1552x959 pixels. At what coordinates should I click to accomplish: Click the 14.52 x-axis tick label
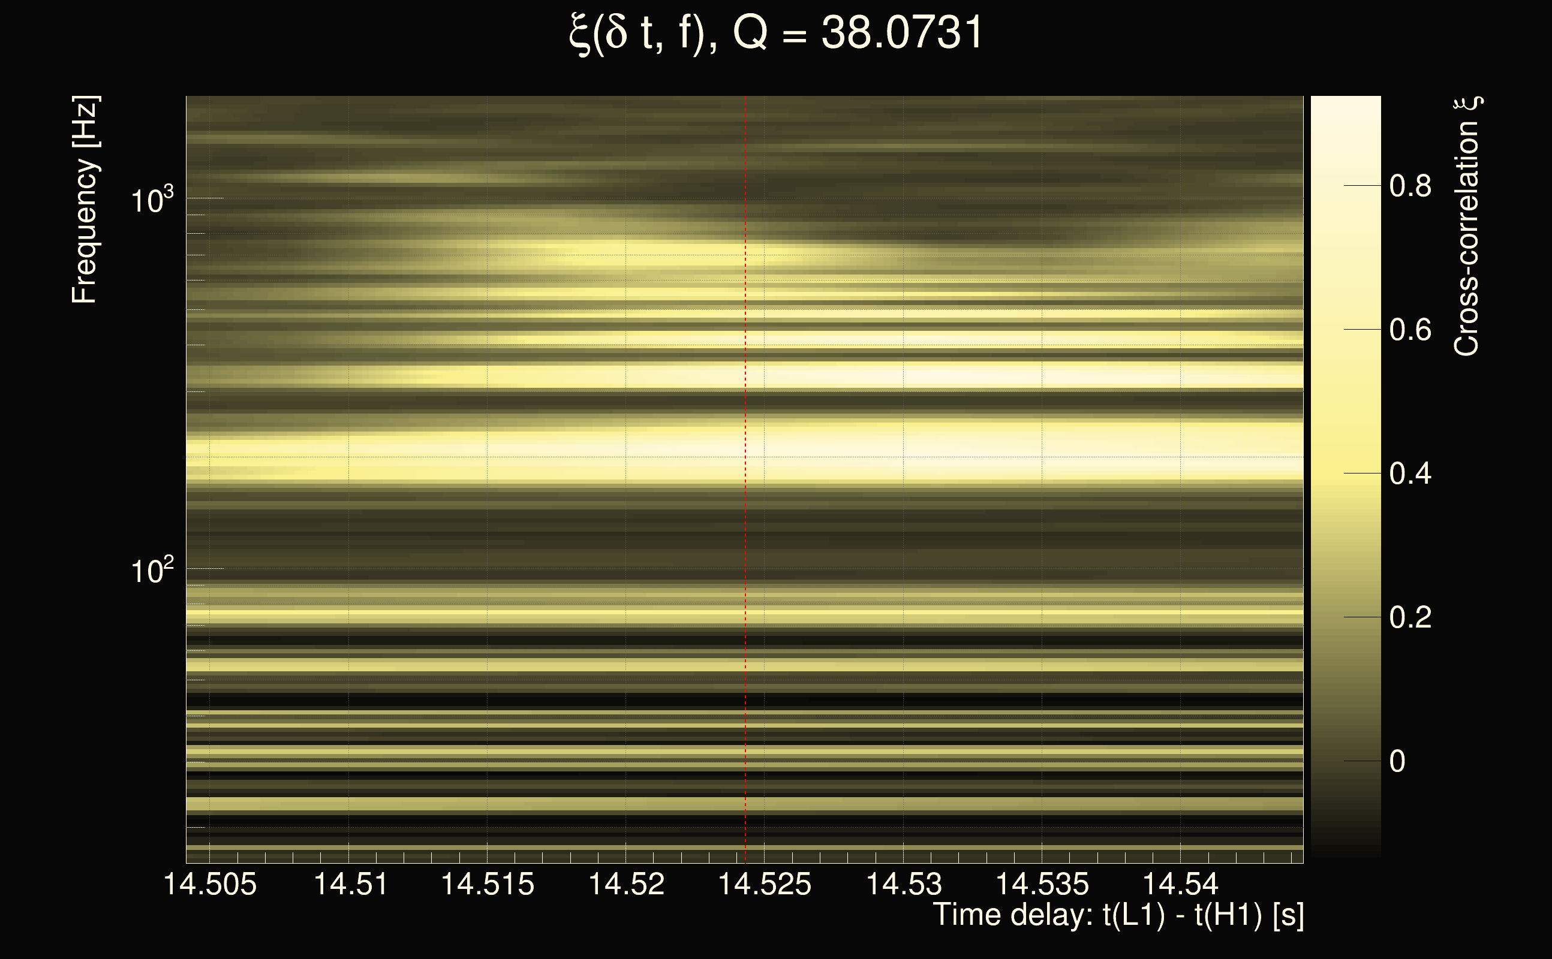[x=626, y=883]
